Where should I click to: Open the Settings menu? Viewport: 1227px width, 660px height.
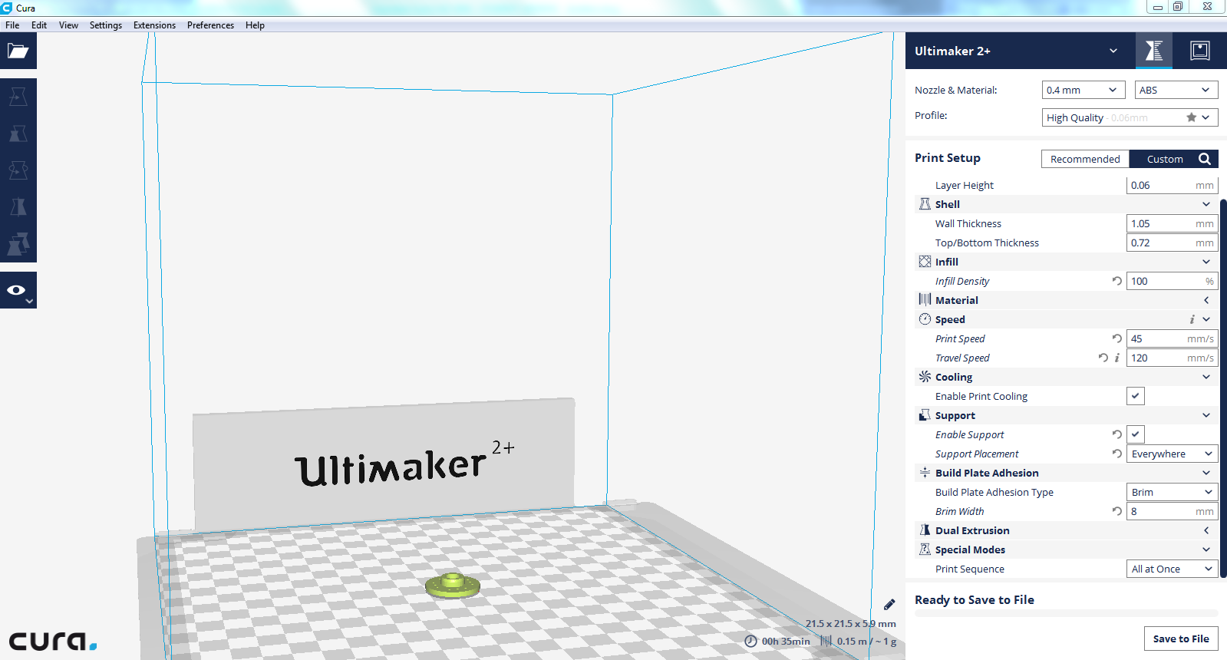click(106, 25)
